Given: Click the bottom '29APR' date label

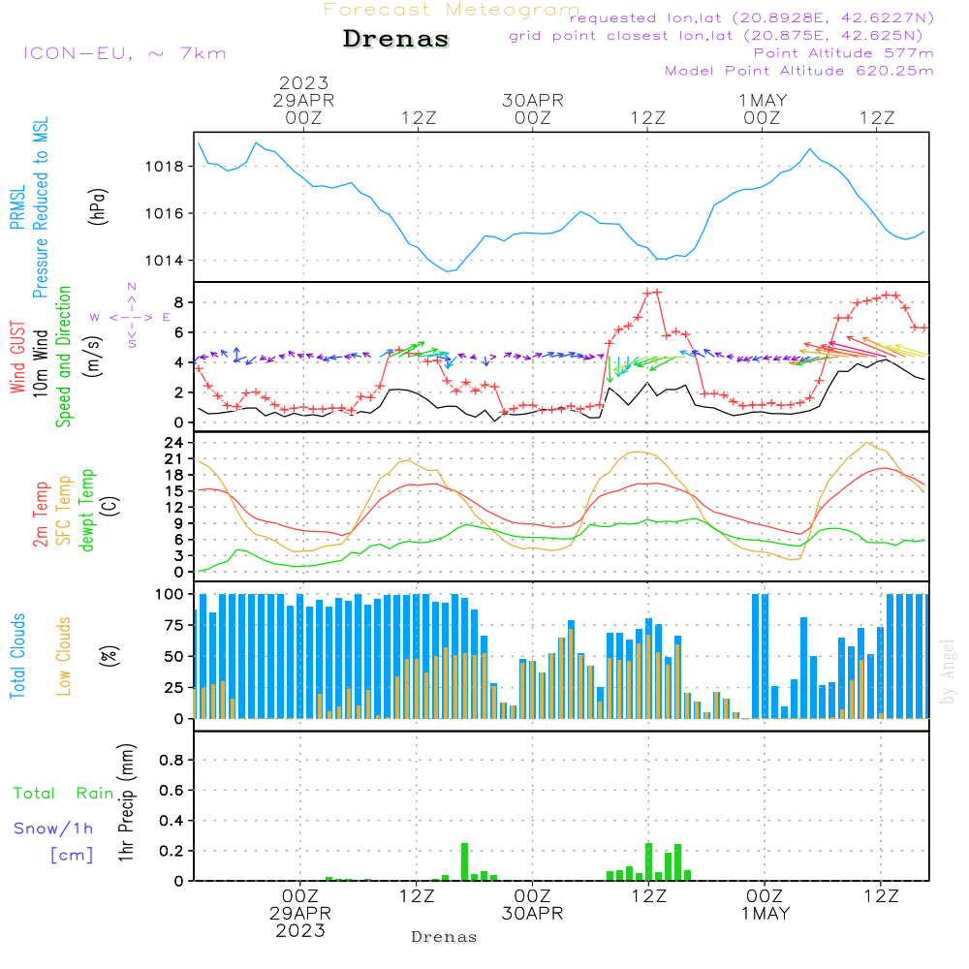Looking at the screenshot, I should 300,913.
